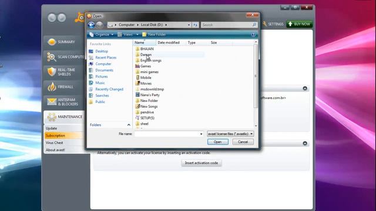Viewport: 376px width, 211px height.
Task: Sort by the Type column header
Action: pyautogui.click(x=197, y=43)
